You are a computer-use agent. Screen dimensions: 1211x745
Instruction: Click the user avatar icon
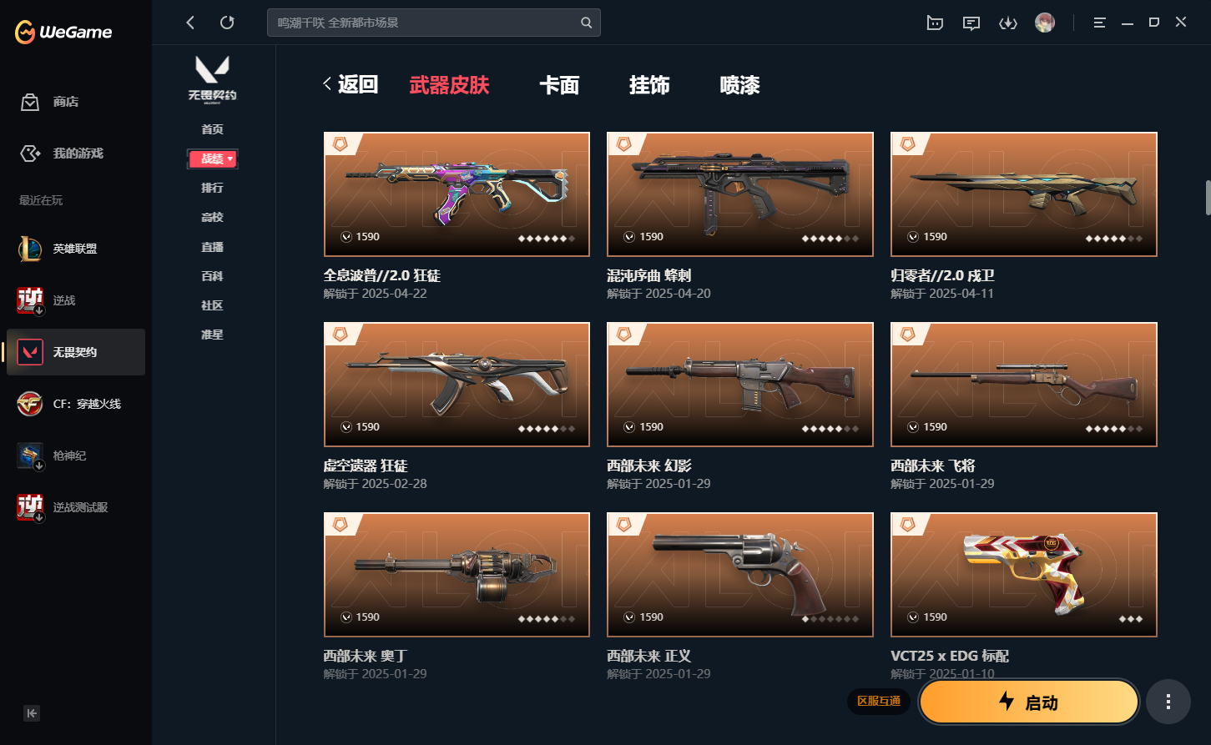click(1045, 23)
